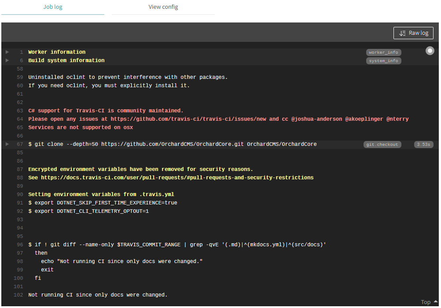Click final 'Not running CI since only docs' line
The height and width of the screenshot is (308, 441).
coord(98,295)
